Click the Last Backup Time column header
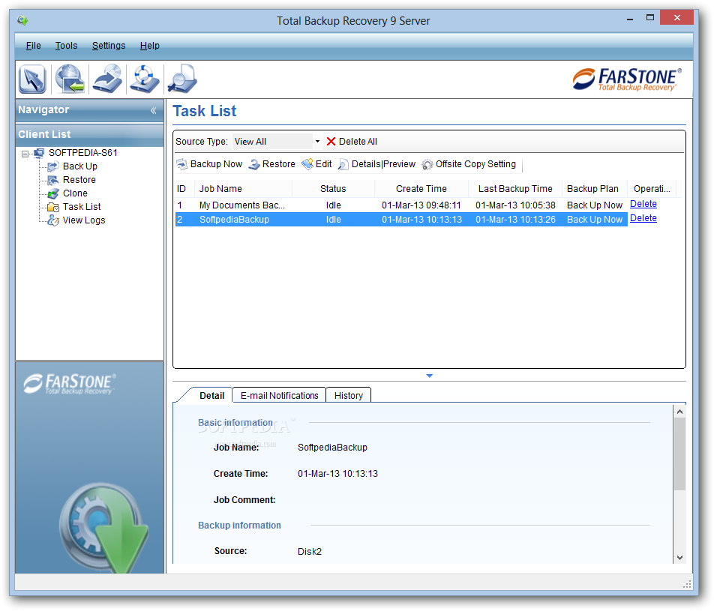 click(515, 188)
